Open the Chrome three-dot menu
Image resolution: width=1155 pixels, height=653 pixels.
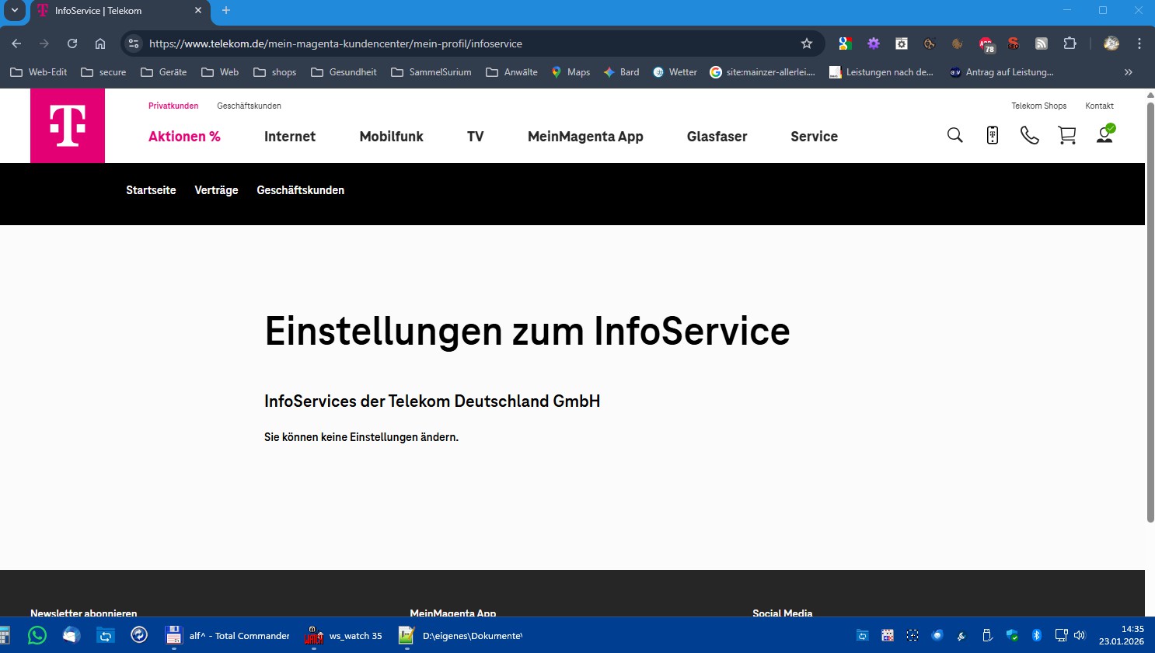[x=1139, y=43]
